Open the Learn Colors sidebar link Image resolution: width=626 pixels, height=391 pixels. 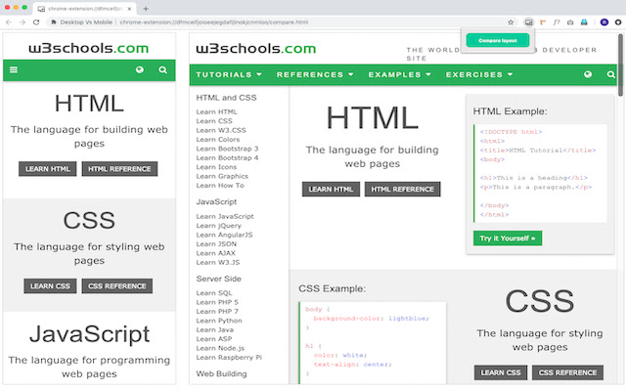click(218, 139)
